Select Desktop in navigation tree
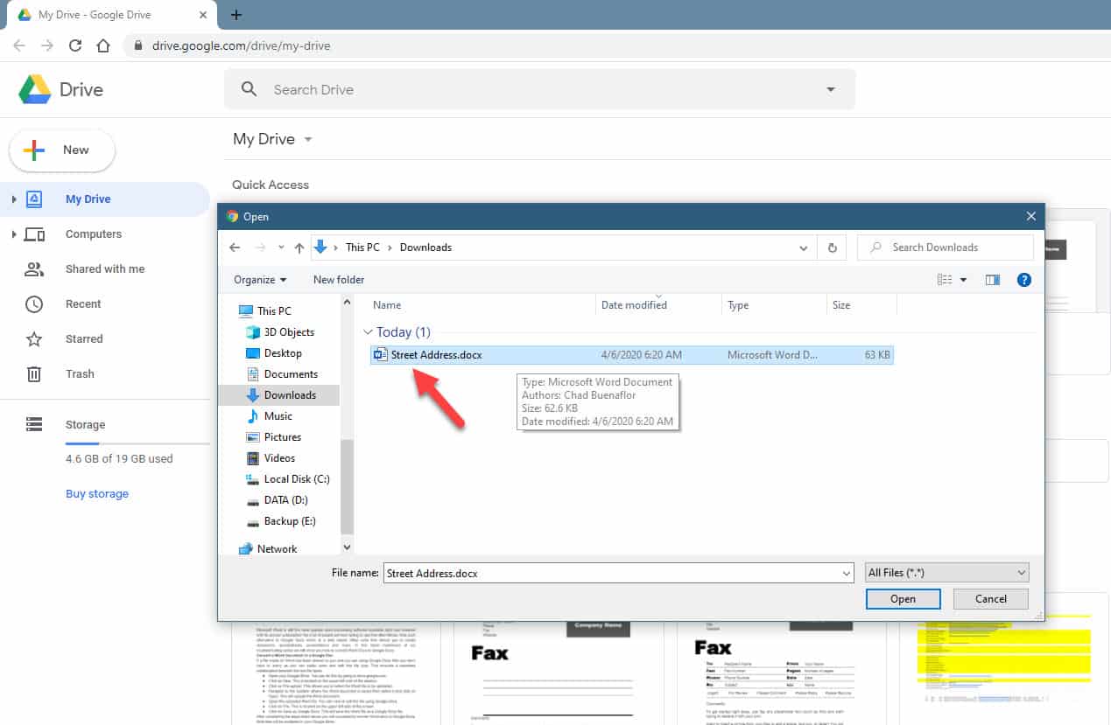The width and height of the screenshot is (1111, 725). point(283,353)
